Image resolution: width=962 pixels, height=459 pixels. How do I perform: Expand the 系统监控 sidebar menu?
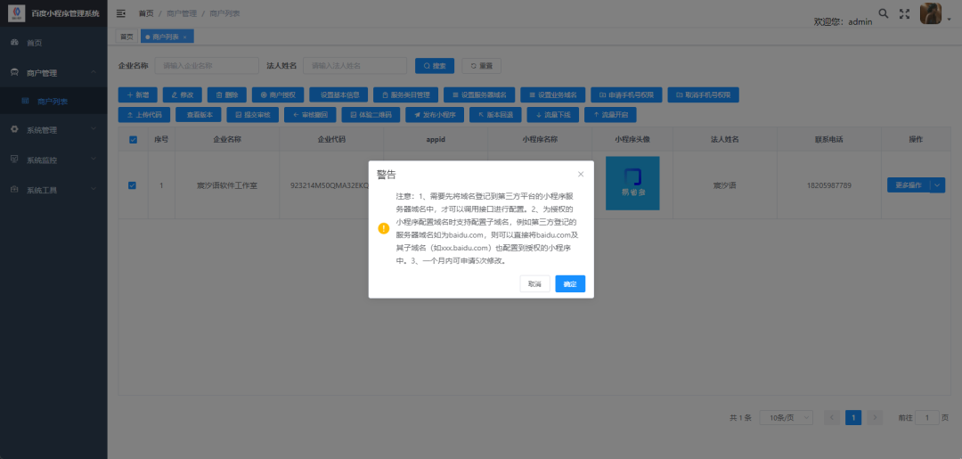click(53, 160)
